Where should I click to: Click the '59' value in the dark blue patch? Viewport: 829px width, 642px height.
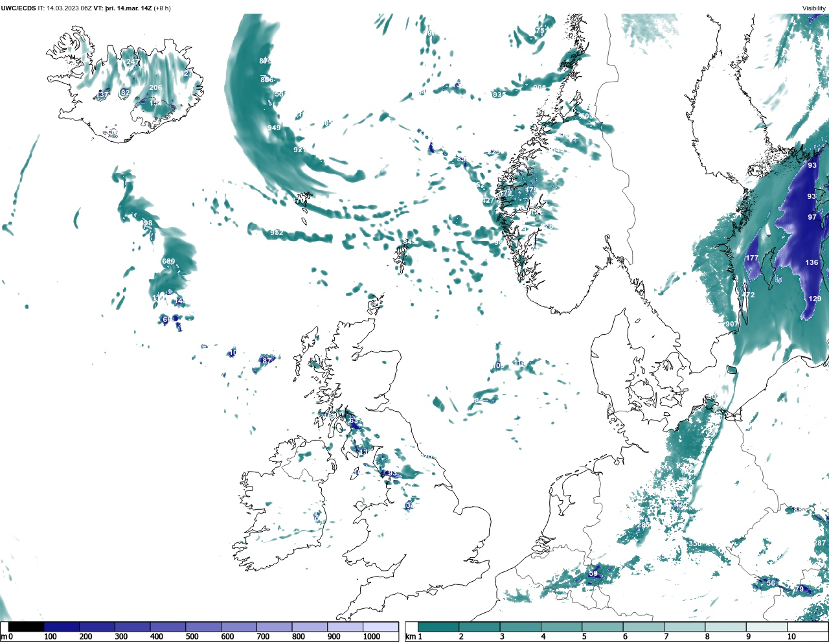593,574
